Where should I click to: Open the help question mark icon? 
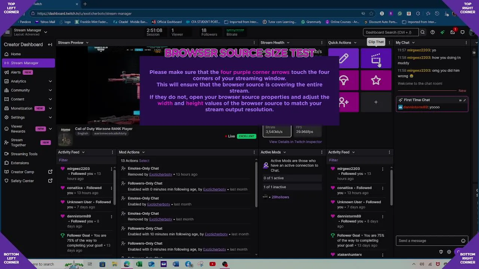(433, 32)
